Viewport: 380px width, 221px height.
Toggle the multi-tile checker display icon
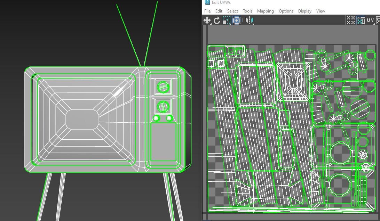tap(350, 21)
